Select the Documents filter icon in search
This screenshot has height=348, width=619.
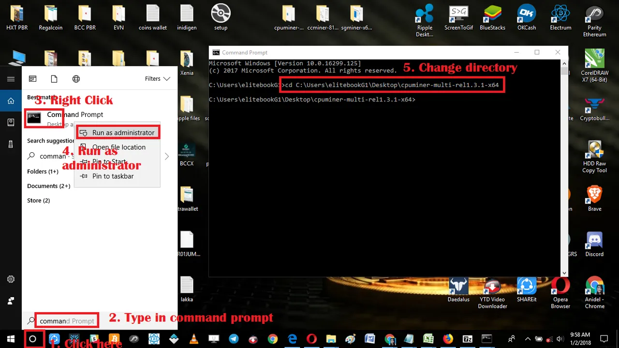point(54,79)
